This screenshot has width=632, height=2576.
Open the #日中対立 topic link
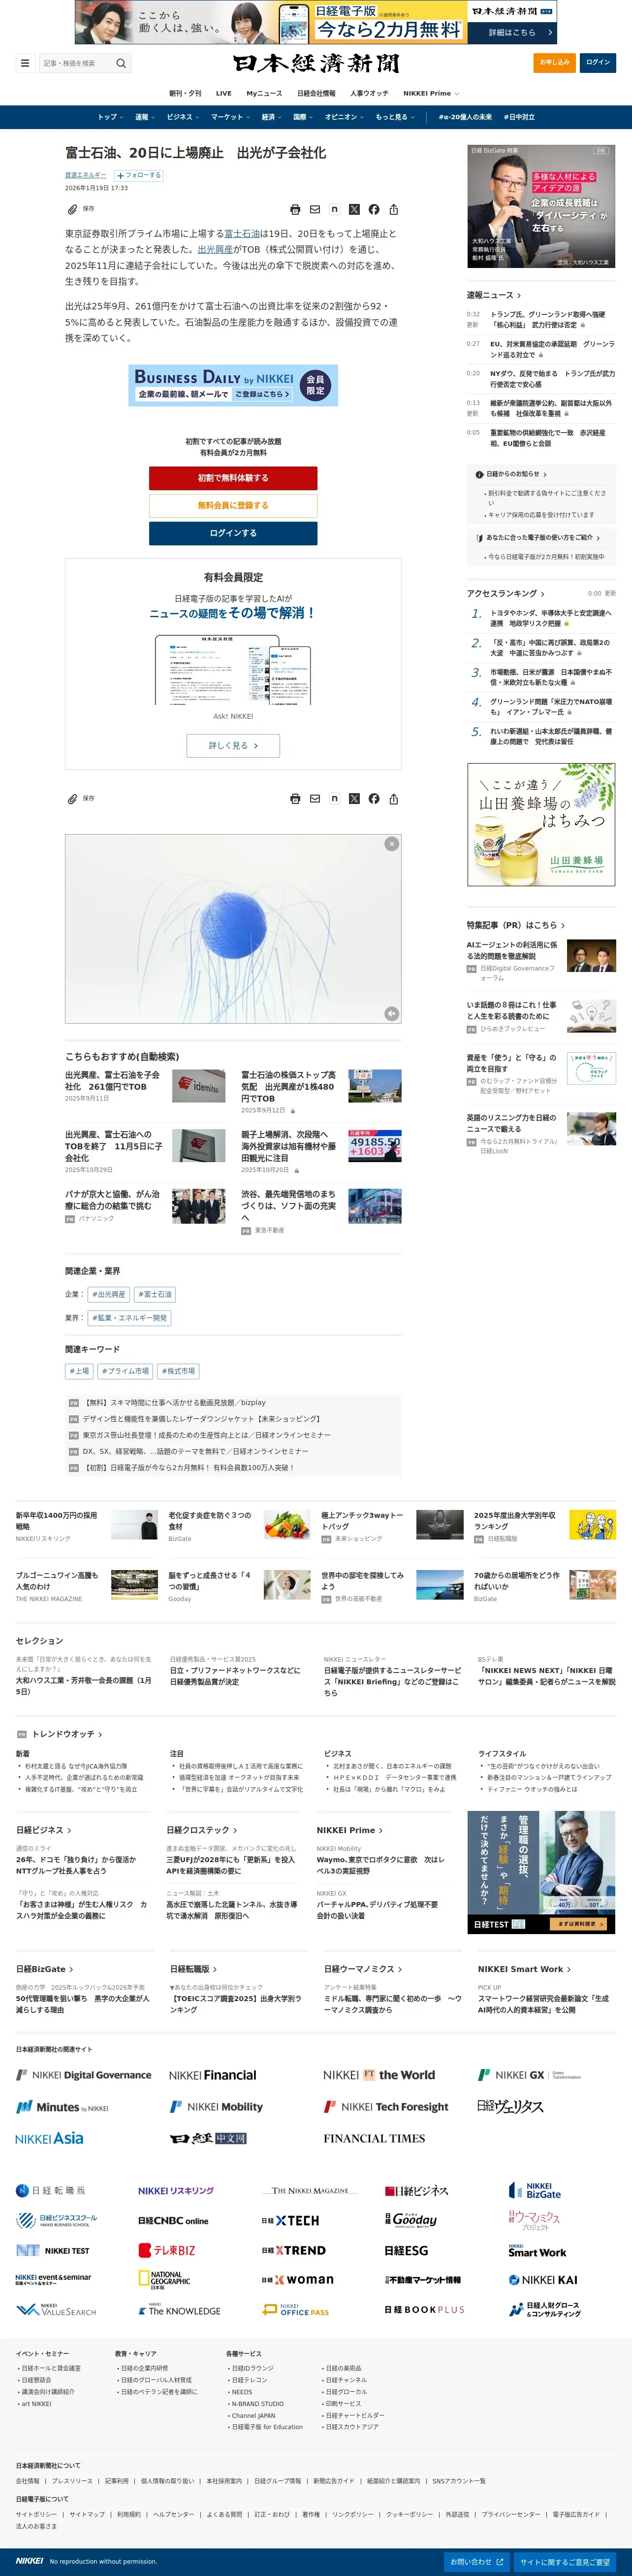point(519,117)
